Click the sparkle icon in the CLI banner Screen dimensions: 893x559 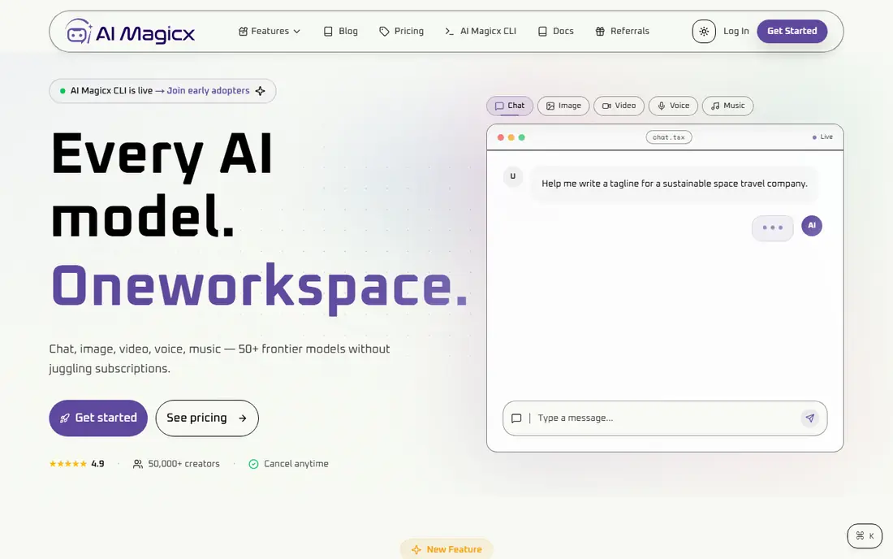pyautogui.click(x=261, y=91)
